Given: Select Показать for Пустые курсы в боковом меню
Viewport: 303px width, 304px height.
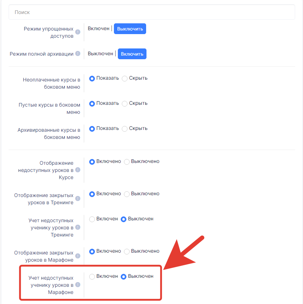Looking at the screenshot, I should point(92,103).
